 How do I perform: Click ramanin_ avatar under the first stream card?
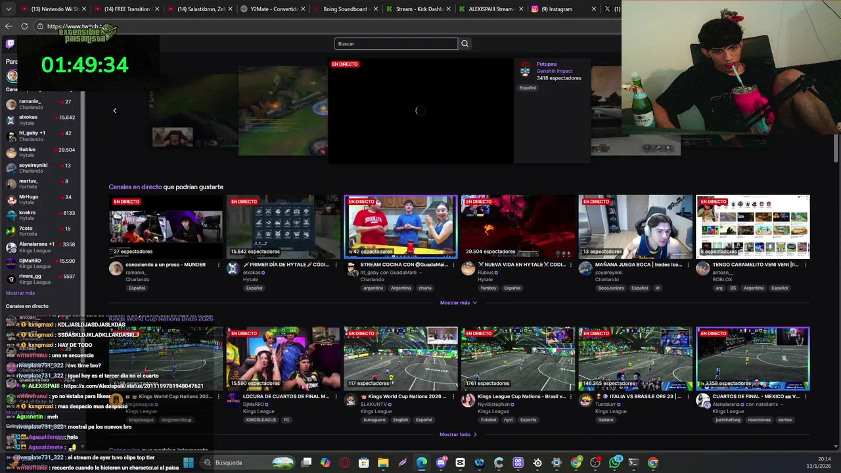pyautogui.click(x=116, y=269)
